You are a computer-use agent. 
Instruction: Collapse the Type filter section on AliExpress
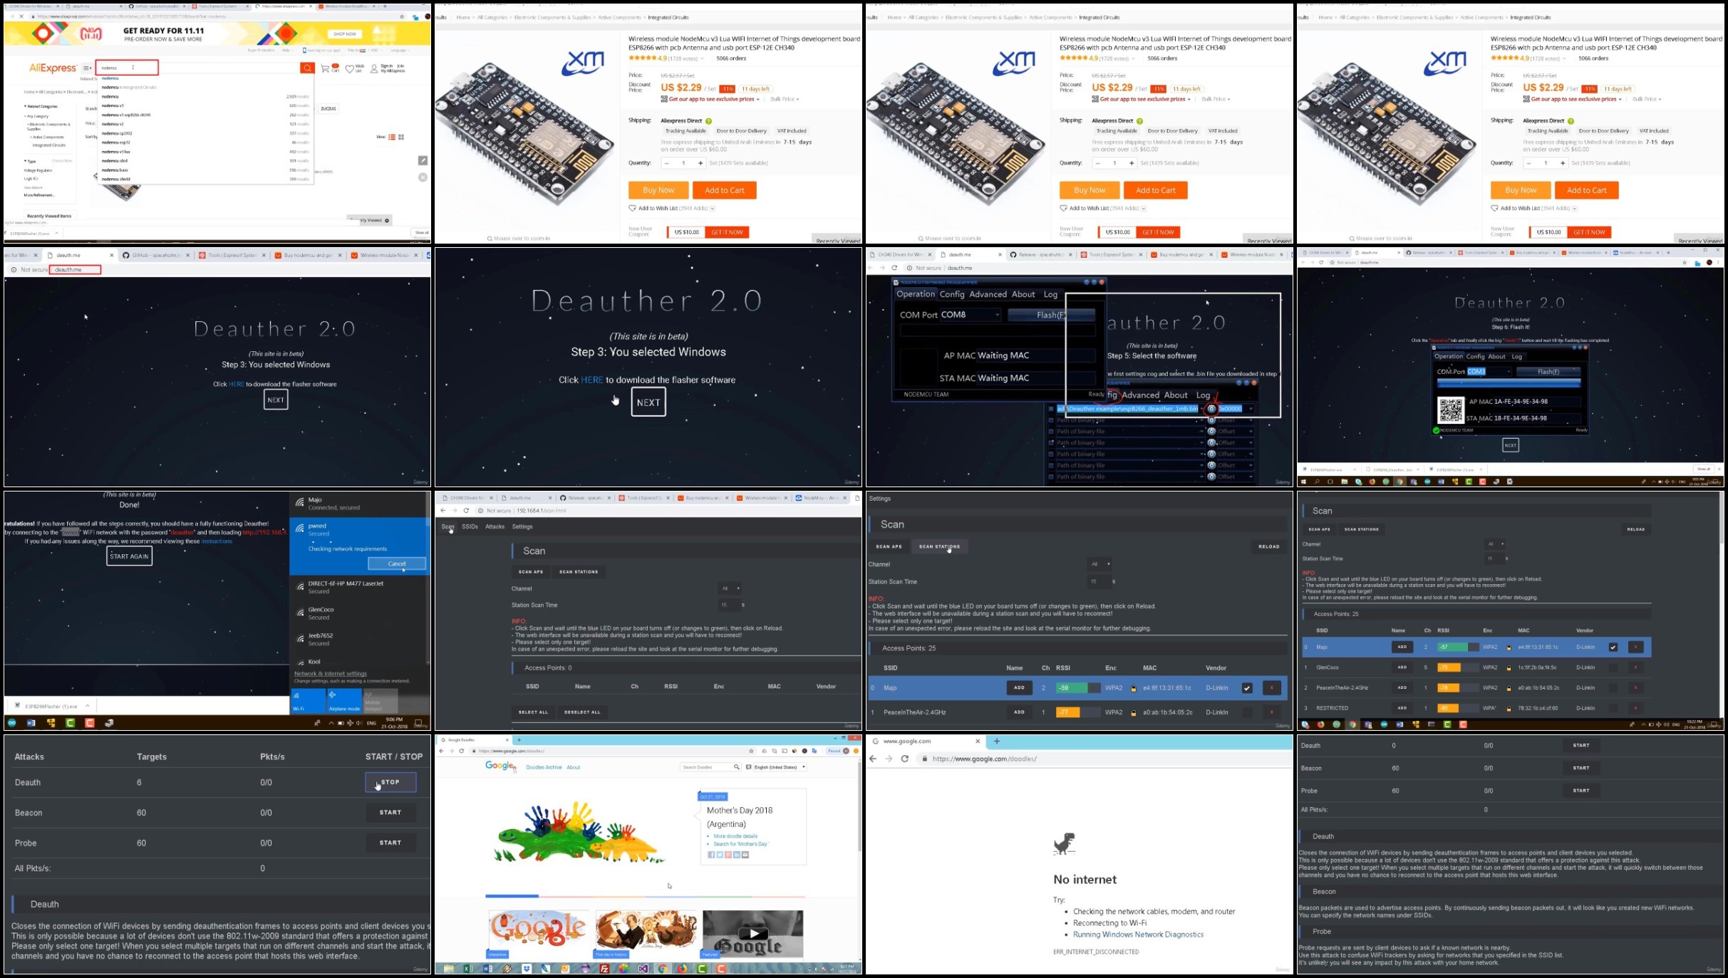click(30, 161)
